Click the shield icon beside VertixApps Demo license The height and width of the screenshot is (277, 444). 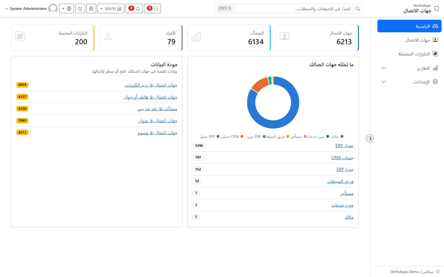pyautogui.click(x=438, y=272)
